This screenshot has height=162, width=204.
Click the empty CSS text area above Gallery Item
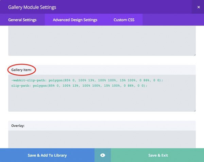point(102,41)
